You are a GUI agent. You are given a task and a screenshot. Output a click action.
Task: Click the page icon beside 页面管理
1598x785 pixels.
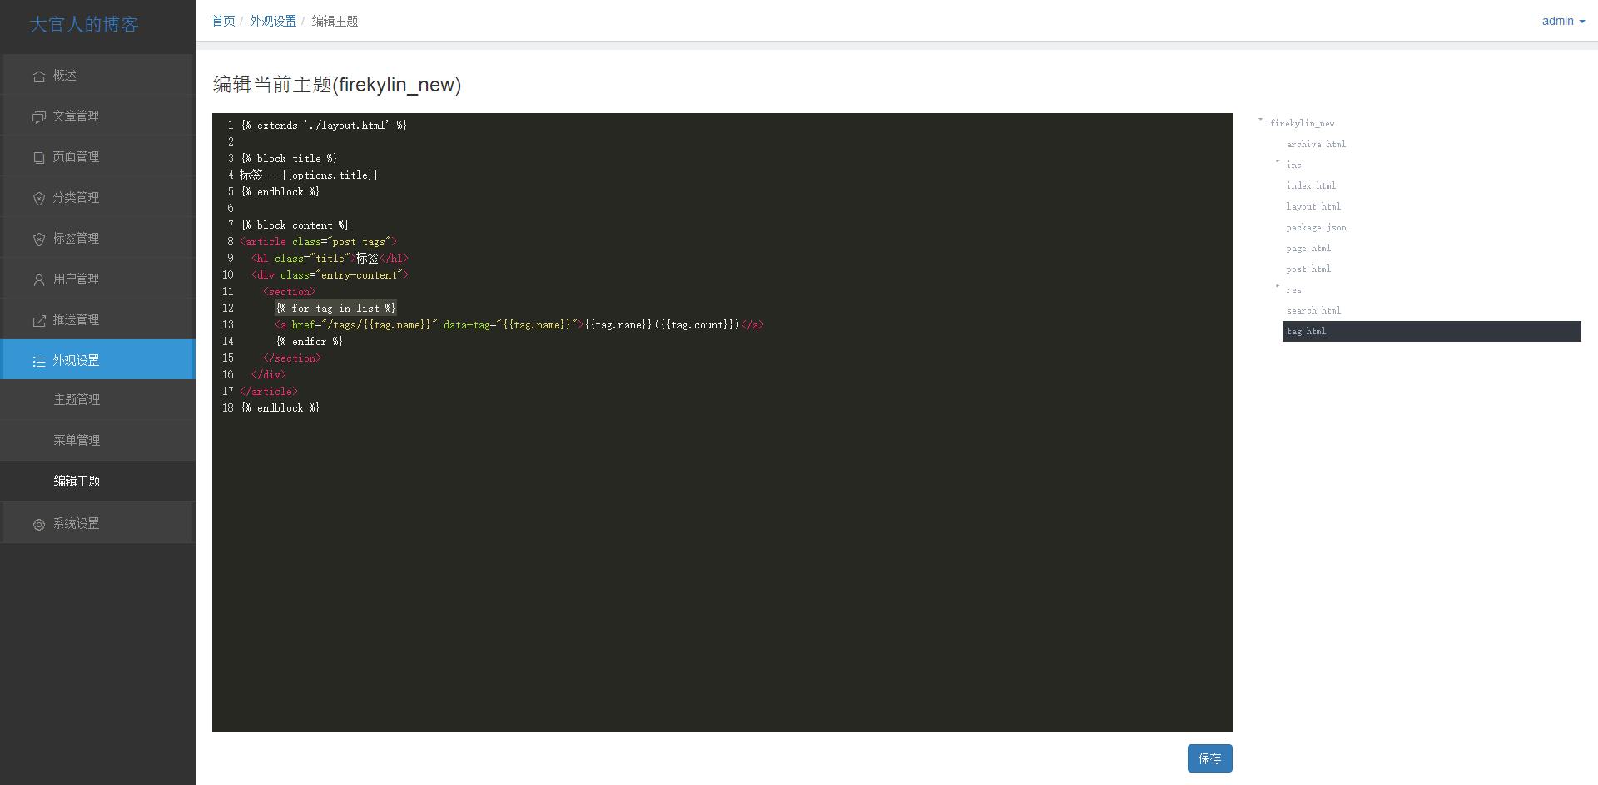tap(39, 158)
